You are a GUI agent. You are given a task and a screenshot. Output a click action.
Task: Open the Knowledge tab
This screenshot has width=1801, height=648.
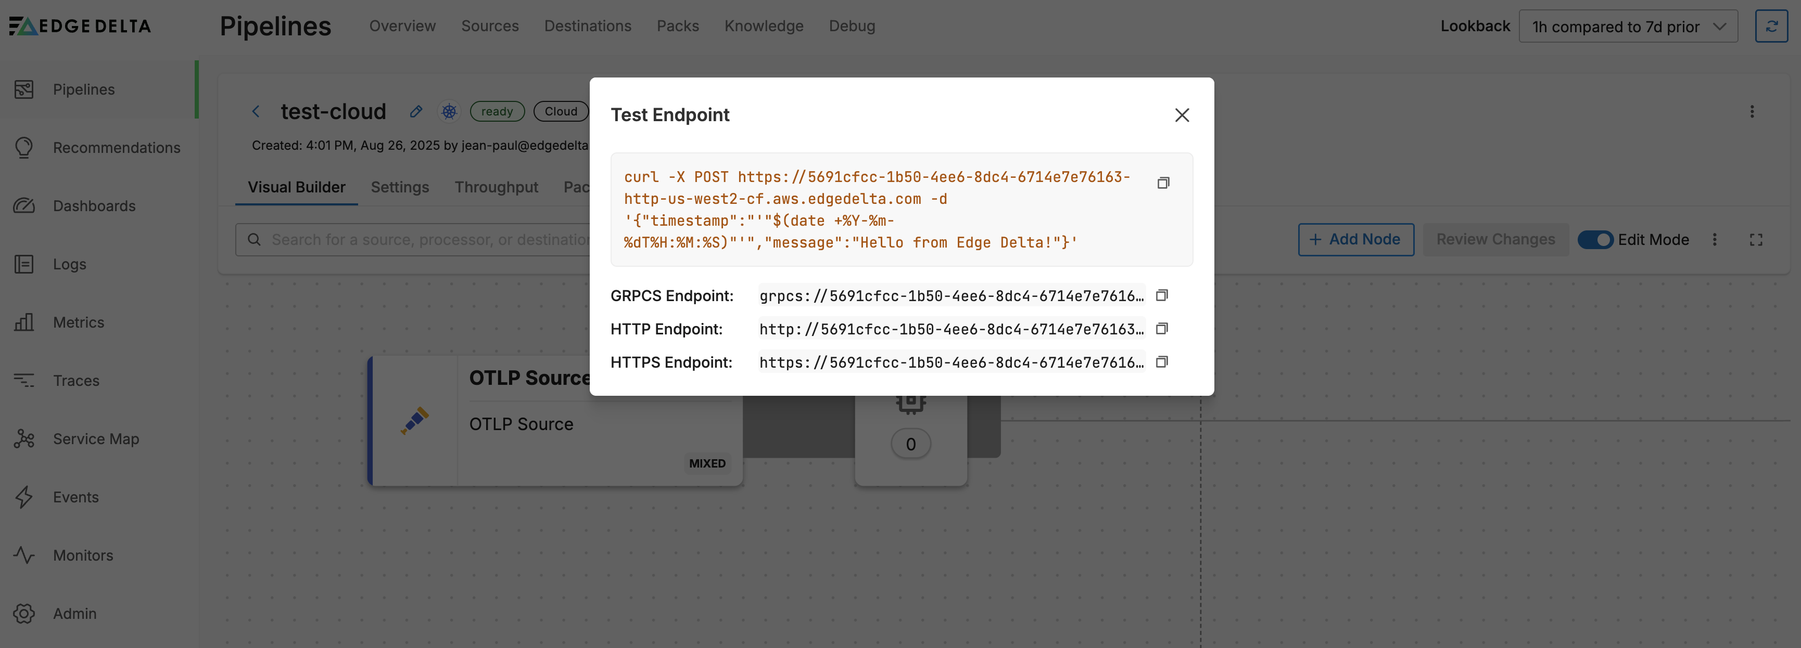pos(764,26)
